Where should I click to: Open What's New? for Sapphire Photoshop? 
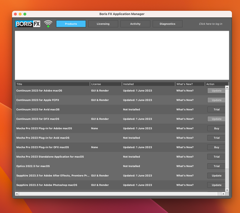point(185,185)
